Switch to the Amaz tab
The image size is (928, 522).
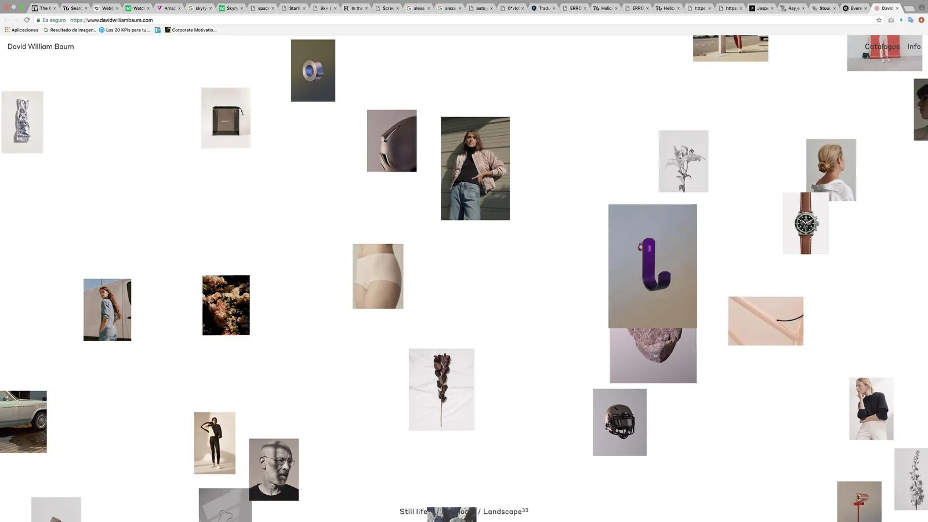point(169,8)
